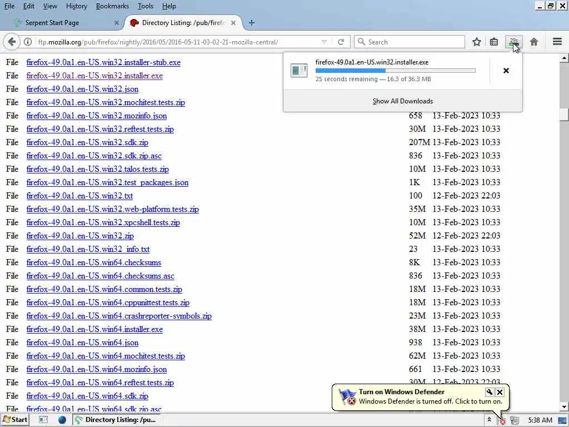Show hidden system tray icons
The height and width of the screenshot is (427, 569).
(489, 420)
